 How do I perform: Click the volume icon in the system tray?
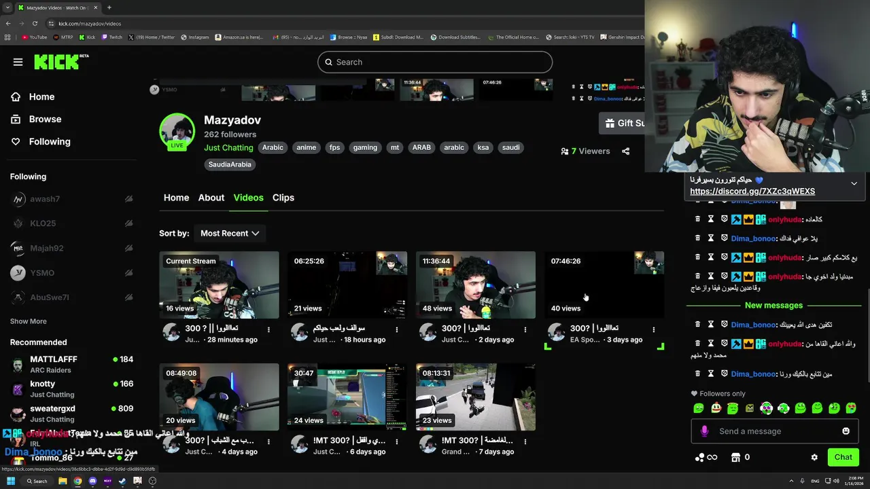point(835,481)
